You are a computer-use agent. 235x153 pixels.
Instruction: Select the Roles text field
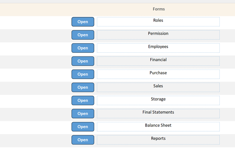click(158, 22)
